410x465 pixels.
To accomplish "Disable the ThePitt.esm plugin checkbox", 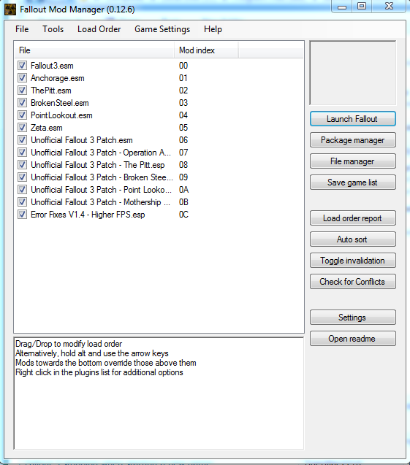I will click(22, 91).
